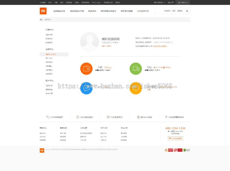This screenshot has width=230, height=171.
Task: Click 加入小米 in footer 关于小米 column
Action: click(103, 137)
